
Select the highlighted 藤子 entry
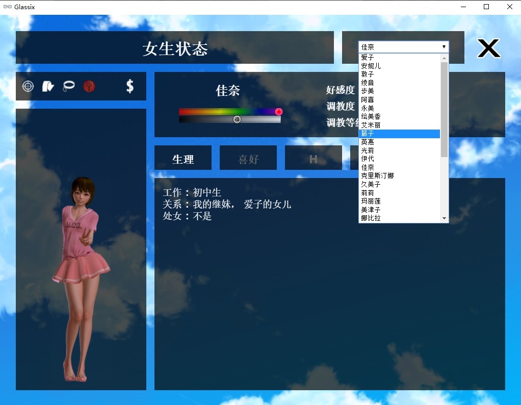coord(399,134)
